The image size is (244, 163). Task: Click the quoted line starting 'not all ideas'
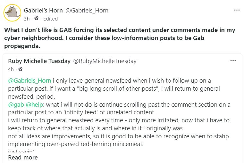coord(118,140)
